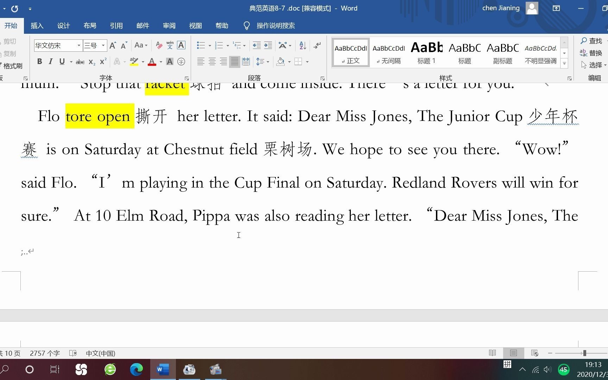Open the 视图 tab
Viewport: 608px width, 380px height.
pyautogui.click(x=195, y=26)
